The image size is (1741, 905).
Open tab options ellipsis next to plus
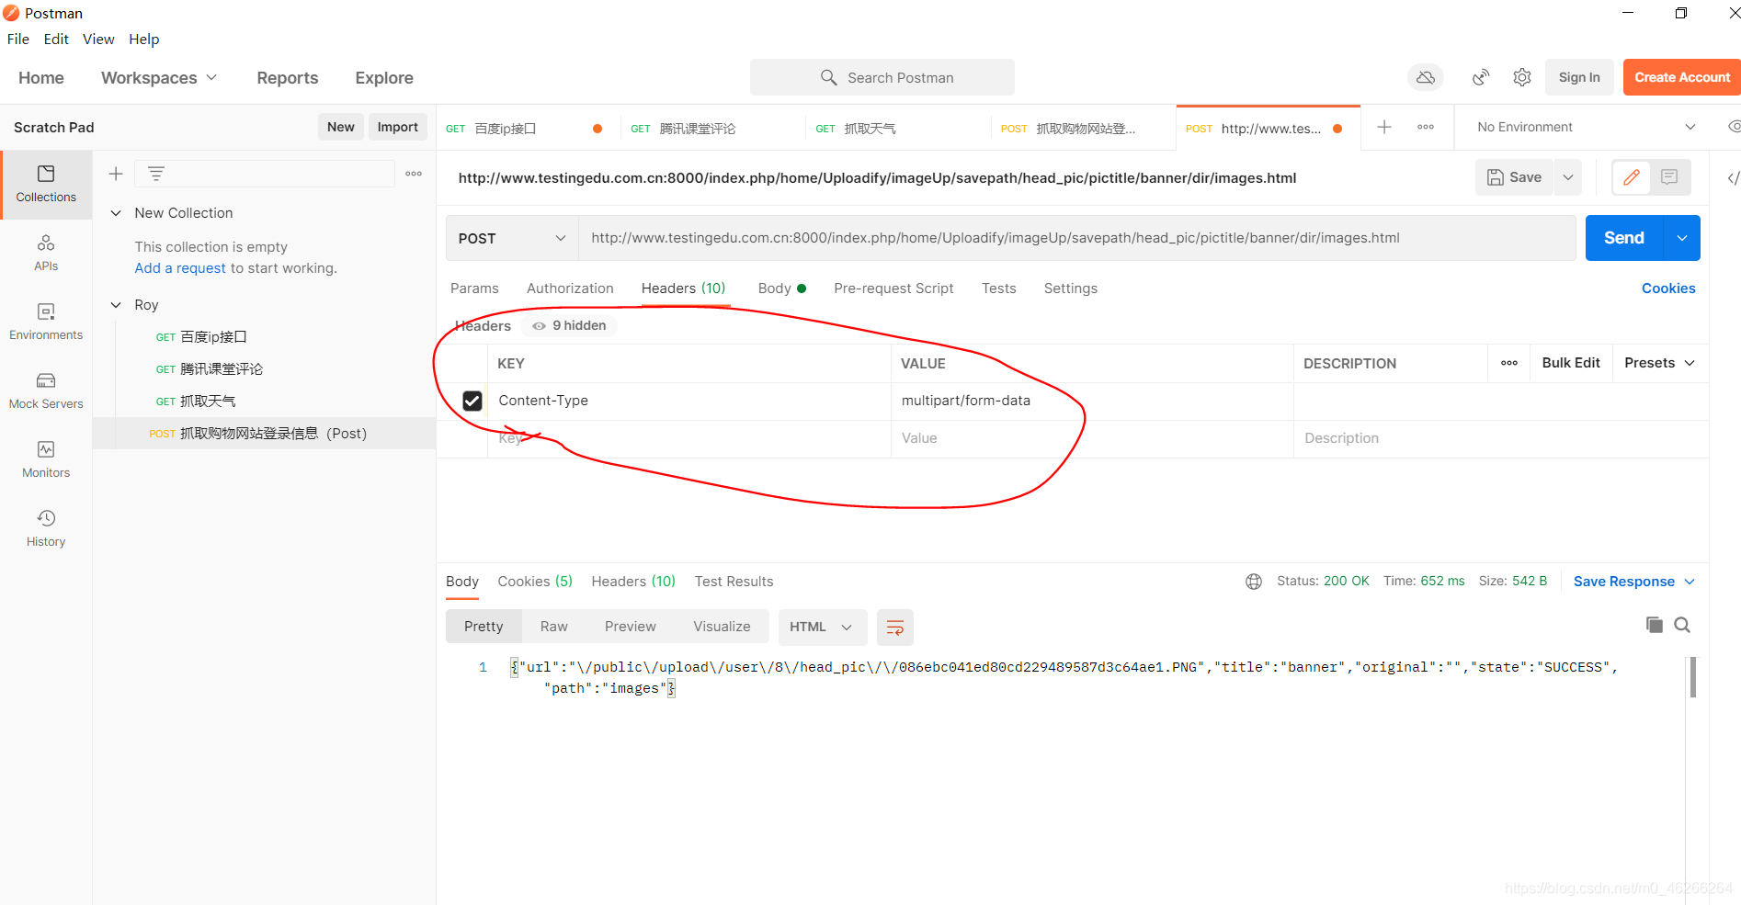click(1426, 128)
